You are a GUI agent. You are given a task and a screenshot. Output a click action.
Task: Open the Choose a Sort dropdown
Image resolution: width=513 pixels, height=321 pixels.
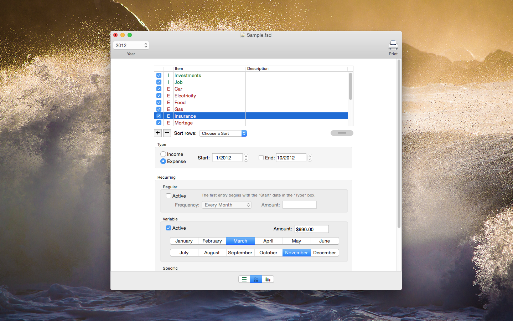coord(223,133)
